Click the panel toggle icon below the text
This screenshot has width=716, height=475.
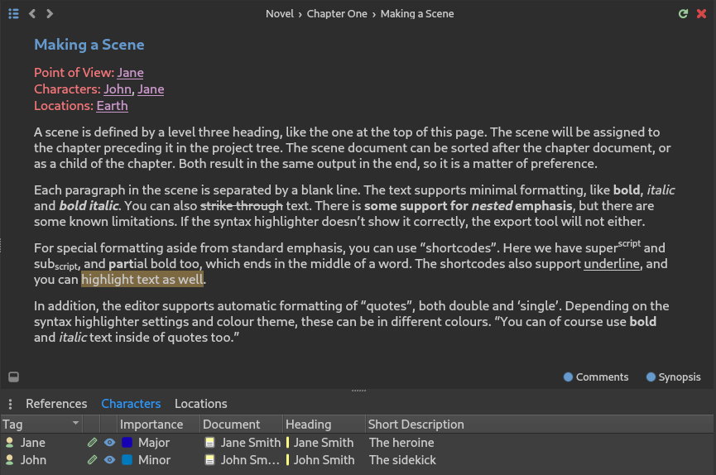click(14, 377)
